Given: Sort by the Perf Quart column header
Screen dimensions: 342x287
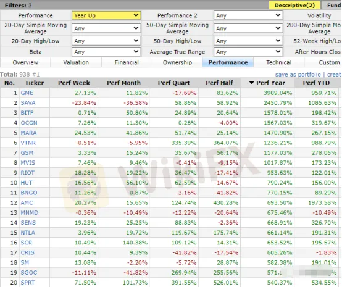Looking at the screenshot, I should tap(174, 83).
